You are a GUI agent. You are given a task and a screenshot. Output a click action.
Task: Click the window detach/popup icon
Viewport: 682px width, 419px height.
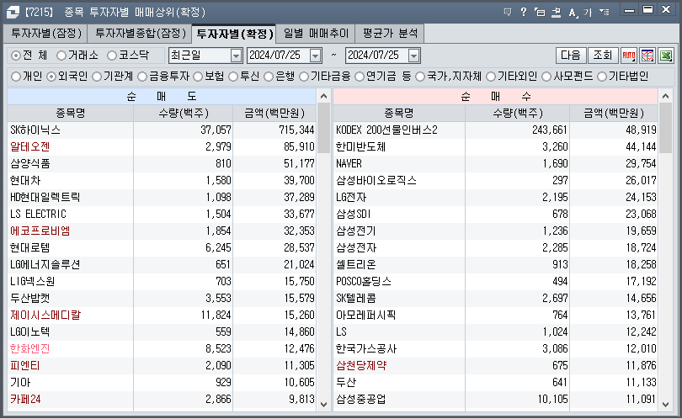(x=540, y=12)
